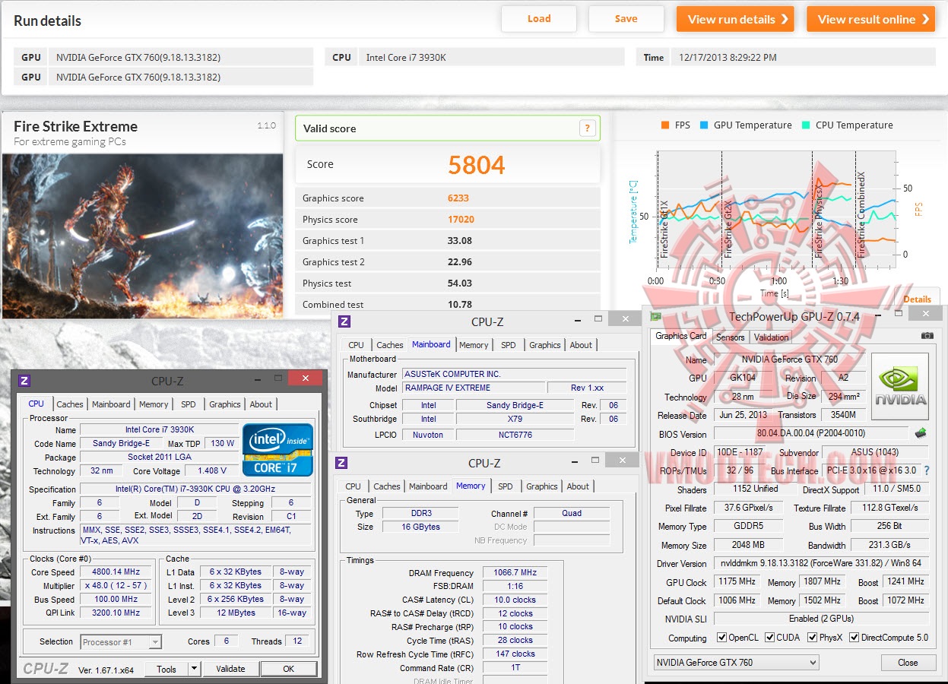Click the DRAM Frequency 1066.7 MHz value
The image size is (948, 684).
(515, 572)
